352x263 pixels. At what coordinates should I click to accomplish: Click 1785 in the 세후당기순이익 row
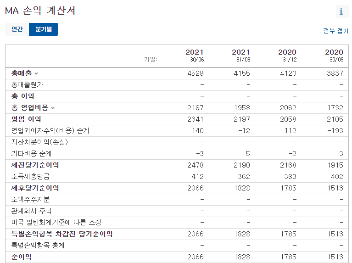(x=289, y=188)
